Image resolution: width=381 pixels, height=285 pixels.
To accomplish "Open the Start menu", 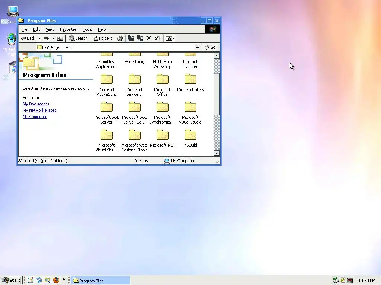I will click(x=12, y=280).
